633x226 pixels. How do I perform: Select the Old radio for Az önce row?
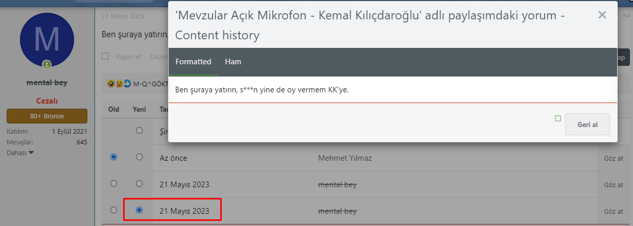coord(113,158)
